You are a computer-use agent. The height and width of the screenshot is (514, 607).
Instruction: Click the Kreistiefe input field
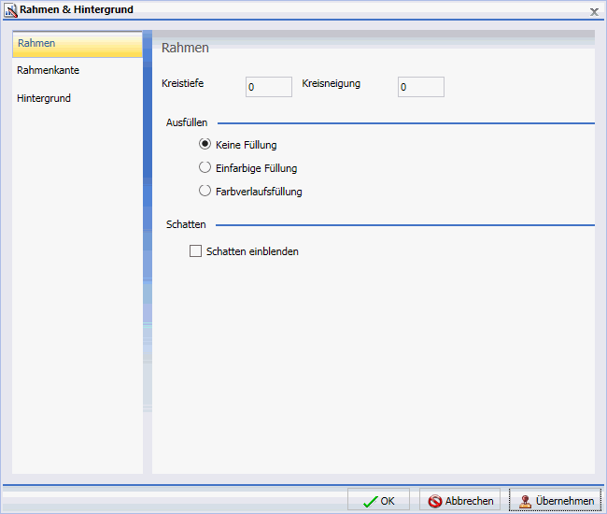click(x=269, y=87)
